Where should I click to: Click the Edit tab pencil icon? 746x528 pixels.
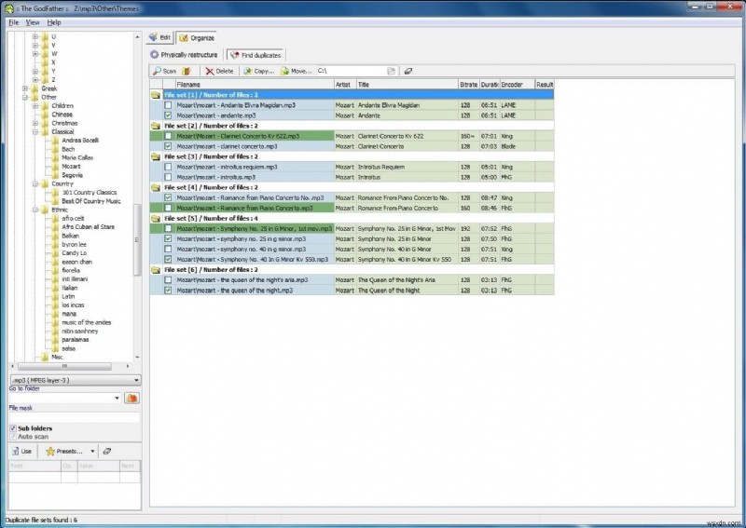pos(153,37)
